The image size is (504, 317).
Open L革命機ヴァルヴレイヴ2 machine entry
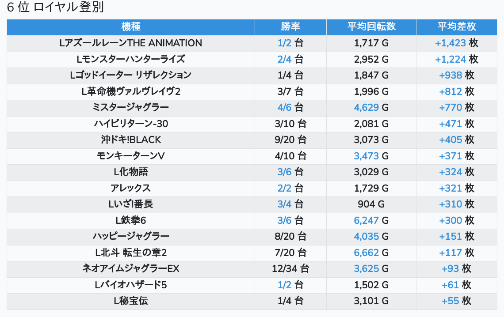(131, 91)
